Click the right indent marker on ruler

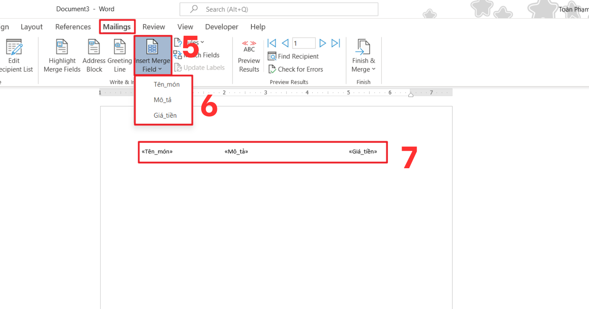coord(411,94)
